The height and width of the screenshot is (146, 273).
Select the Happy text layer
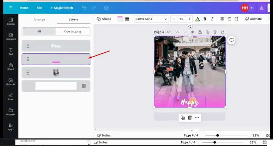pos(56,46)
